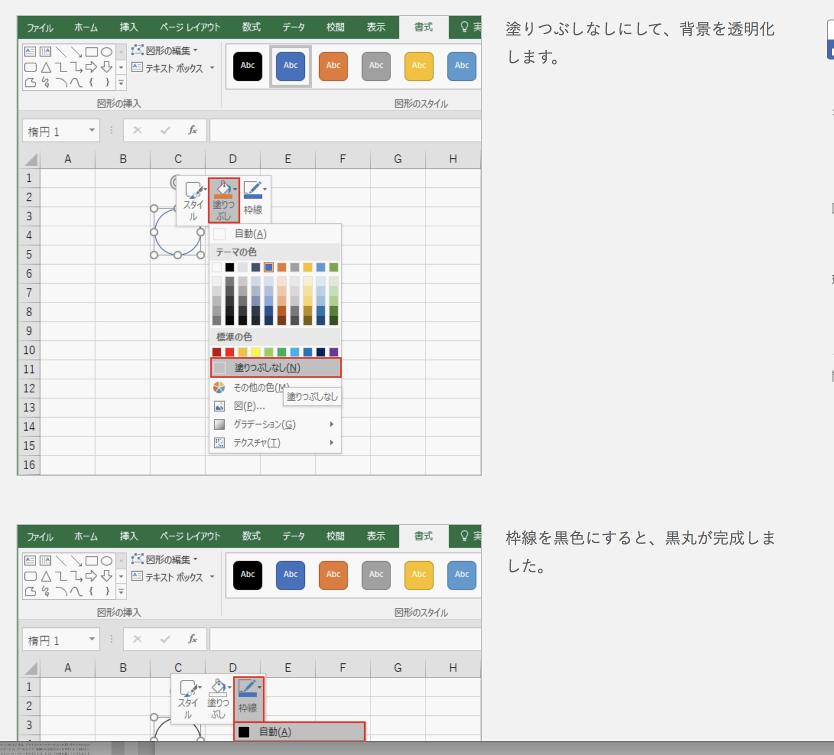Open ページ レイアウト tab in top screenshot
The height and width of the screenshot is (755, 834).
190,27
